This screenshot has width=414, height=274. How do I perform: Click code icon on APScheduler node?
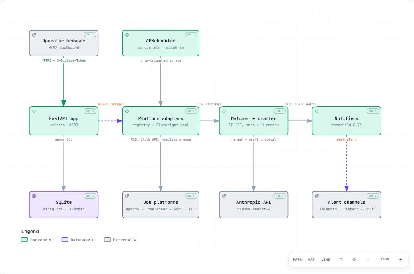[127, 35]
